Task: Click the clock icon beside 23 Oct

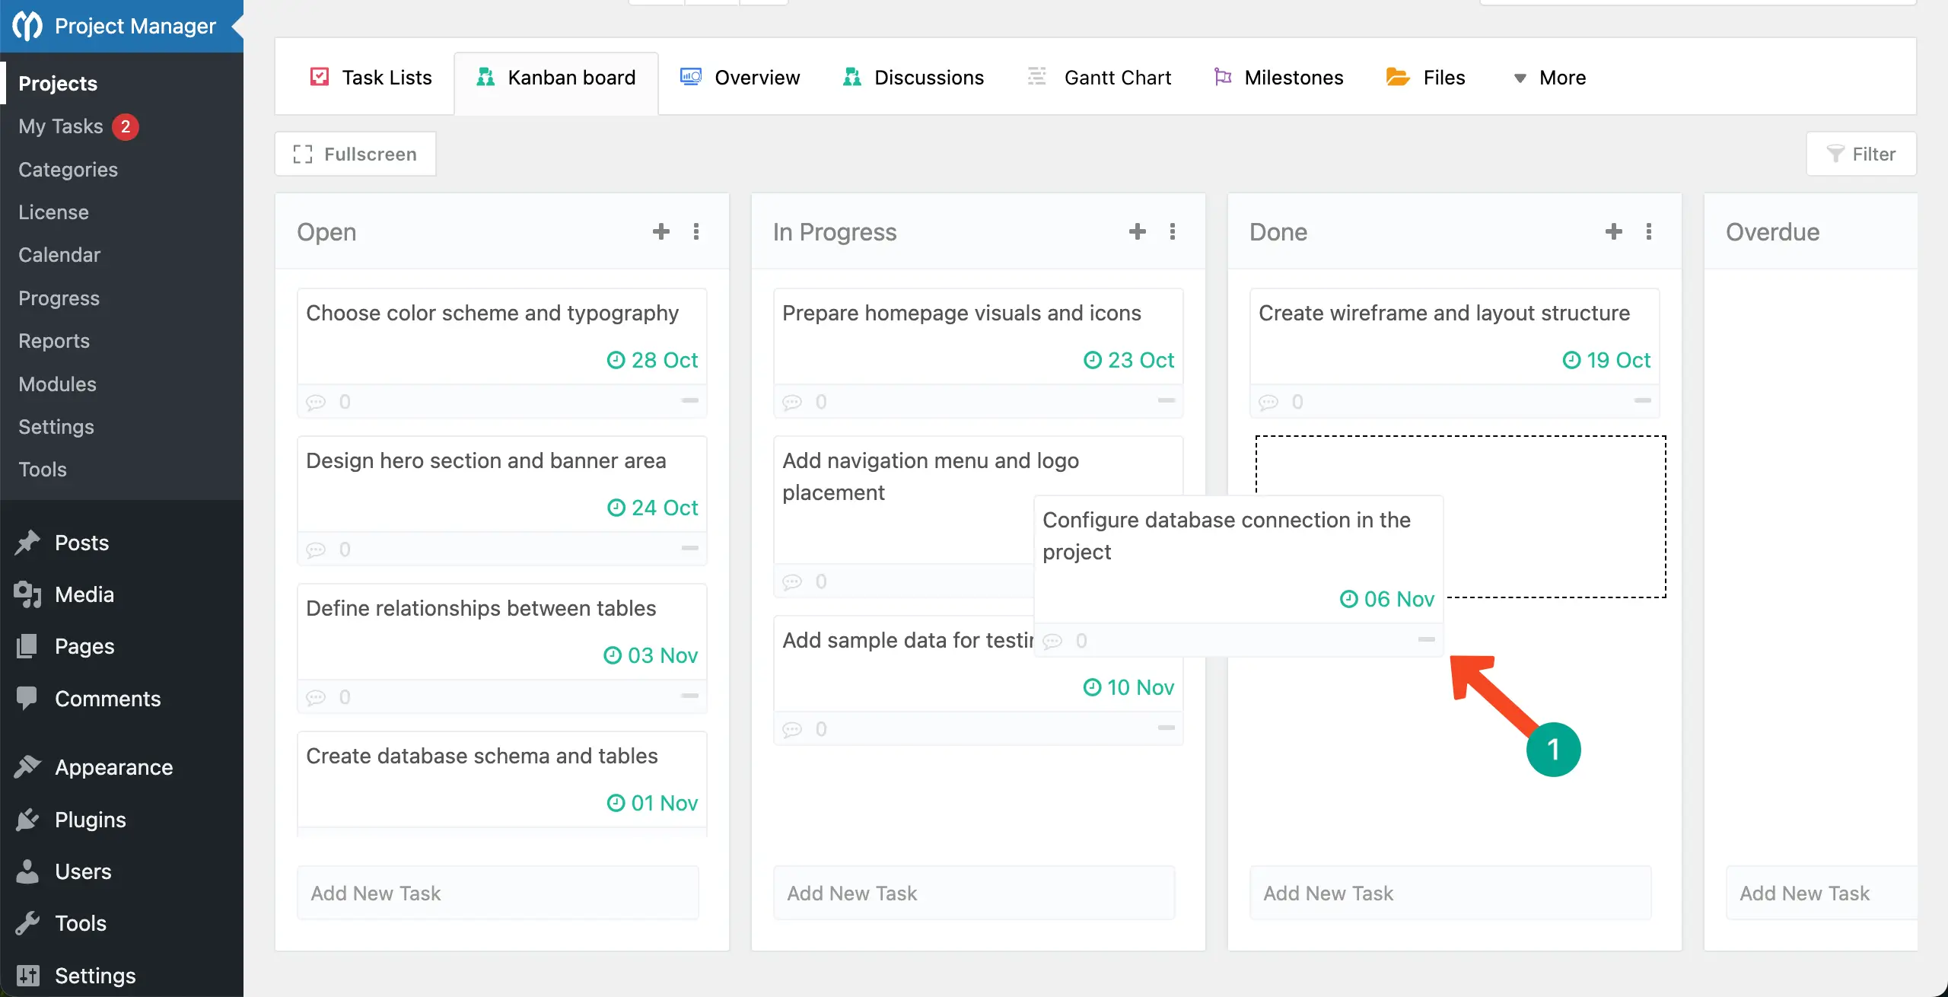Action: coord(1092,360)
